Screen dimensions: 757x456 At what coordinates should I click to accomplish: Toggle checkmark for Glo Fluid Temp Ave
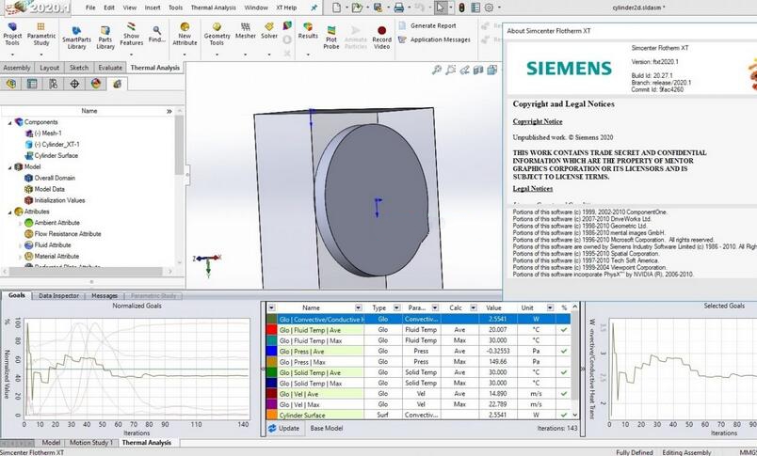pyautogui.click(x=563, y=330)
